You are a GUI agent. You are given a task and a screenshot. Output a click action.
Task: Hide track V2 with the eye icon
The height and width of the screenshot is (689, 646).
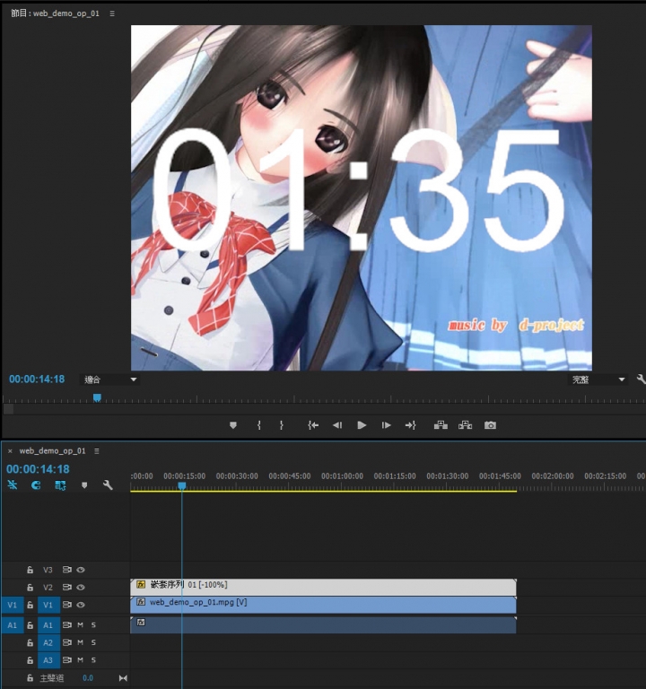pyautogui.click(x=81, y=588)
